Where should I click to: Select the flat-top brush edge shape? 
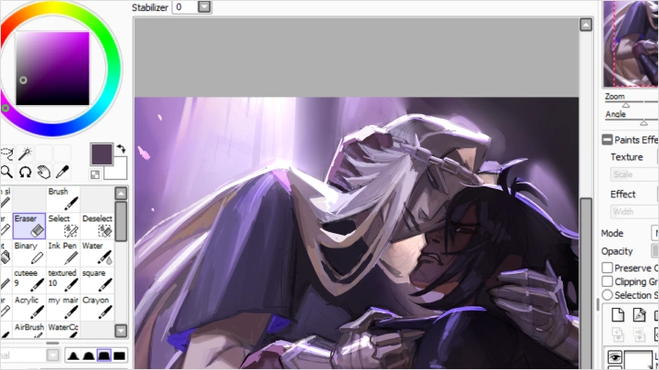103,355
